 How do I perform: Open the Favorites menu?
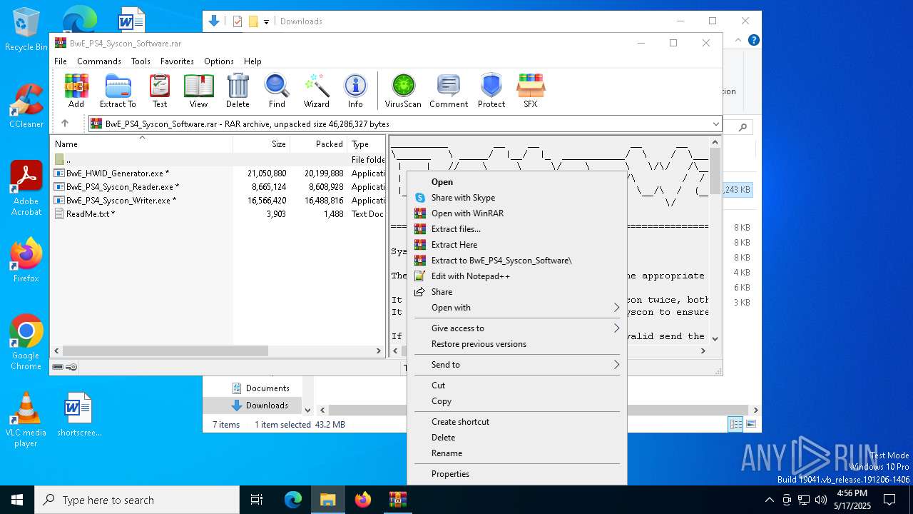point(177,61)
